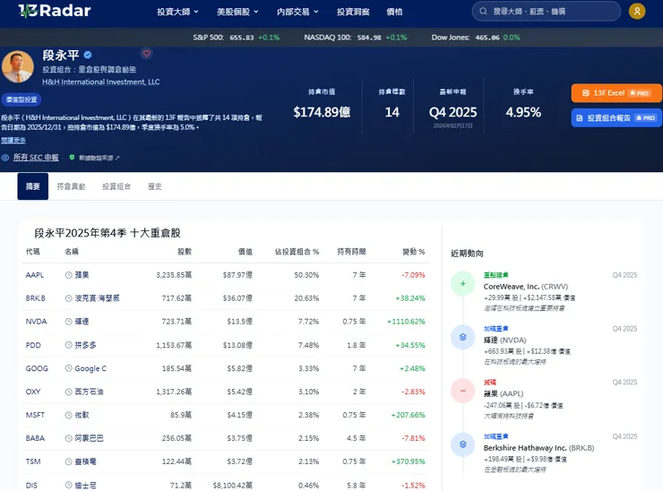Open CoreWeave, Inc. (CRWV) in recent activity
The width and height of the screenshot is (663, 491).
526,287
